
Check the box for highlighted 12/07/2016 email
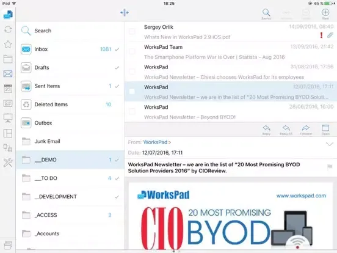(x=132, y=92)
